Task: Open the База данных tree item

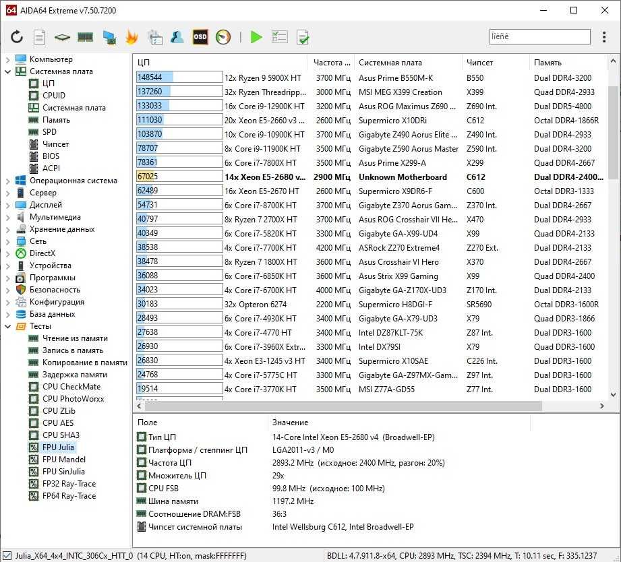Action: (x=53, y=314)
